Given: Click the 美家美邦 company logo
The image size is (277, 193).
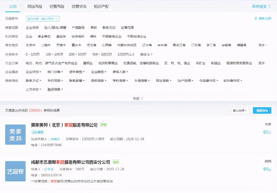Looking at the screenshot, I should (x=15, y=135).
